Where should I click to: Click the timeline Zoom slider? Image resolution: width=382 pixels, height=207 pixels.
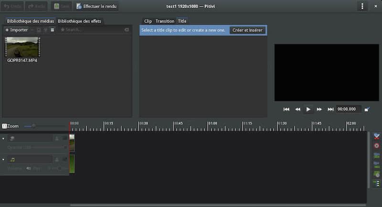[x=33, y=126]
